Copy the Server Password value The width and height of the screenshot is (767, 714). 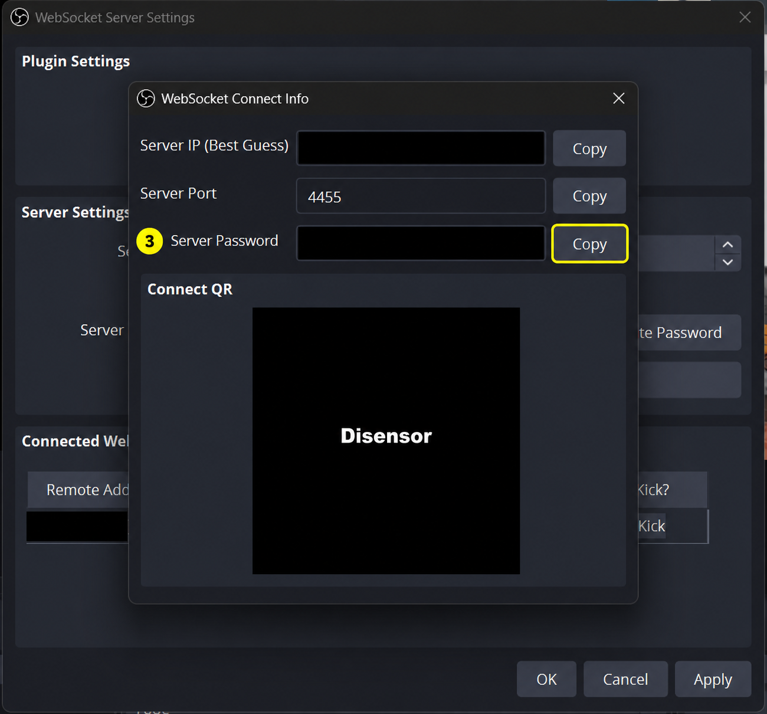coord(589,244)
